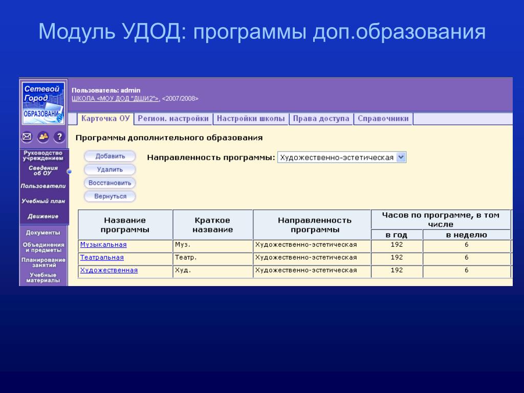Click Художественно-эстетическая cell in Художественная row
The height and width of the screenshot is (393, 524).
coord(312,271)
